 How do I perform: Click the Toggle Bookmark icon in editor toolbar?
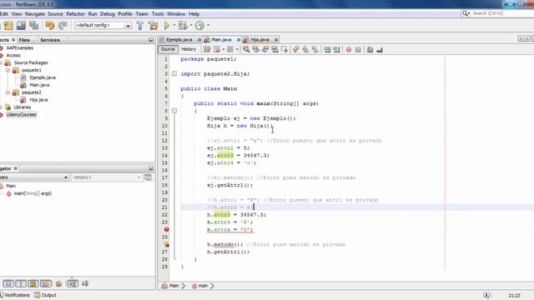coord(315,50)
